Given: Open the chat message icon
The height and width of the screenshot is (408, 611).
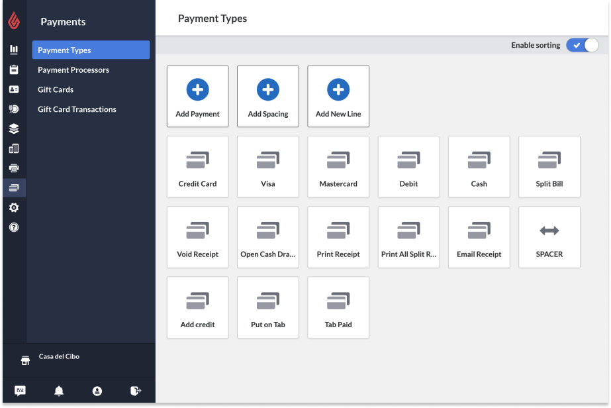Looking at the screenshot, I should 21,390.
